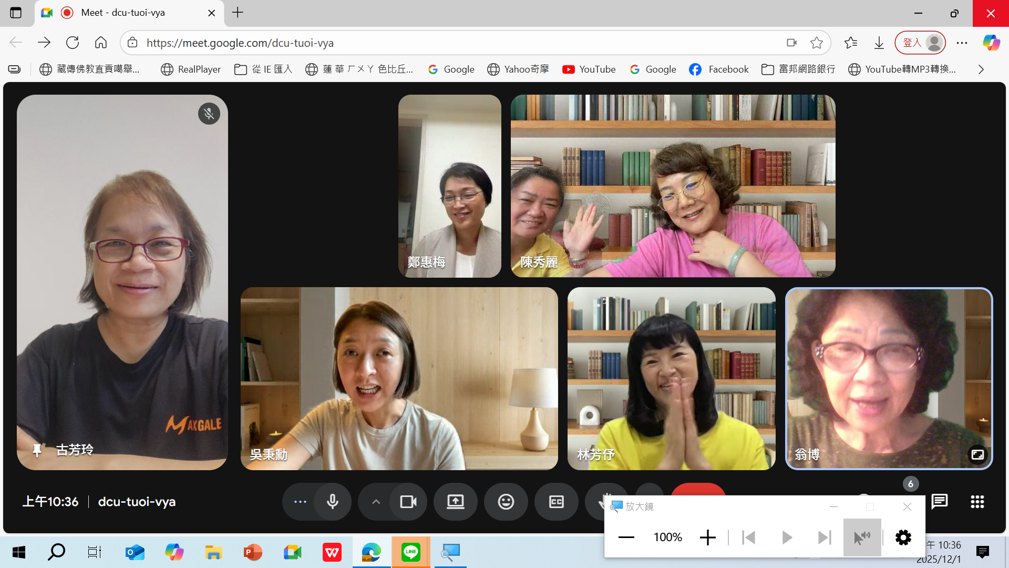The width and height of the screenshot is (1009, 568).
Task: Click the address bar URL field
Action: pos(452,43)
